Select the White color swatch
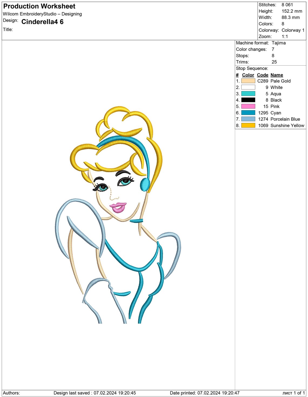The width and height of the screenshot is (308, 397). click(247, 87)
